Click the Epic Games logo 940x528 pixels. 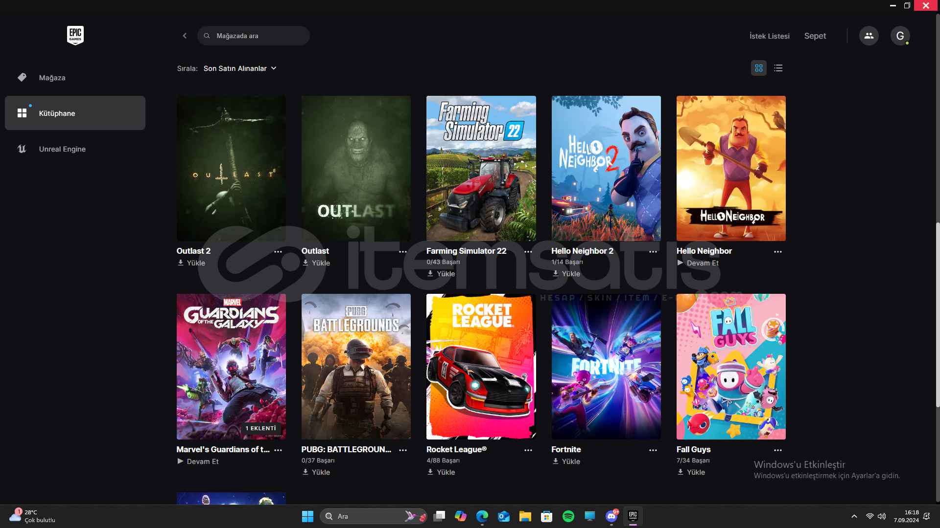coord(75,35)
